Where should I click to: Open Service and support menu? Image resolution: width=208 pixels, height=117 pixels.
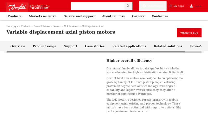79,16
